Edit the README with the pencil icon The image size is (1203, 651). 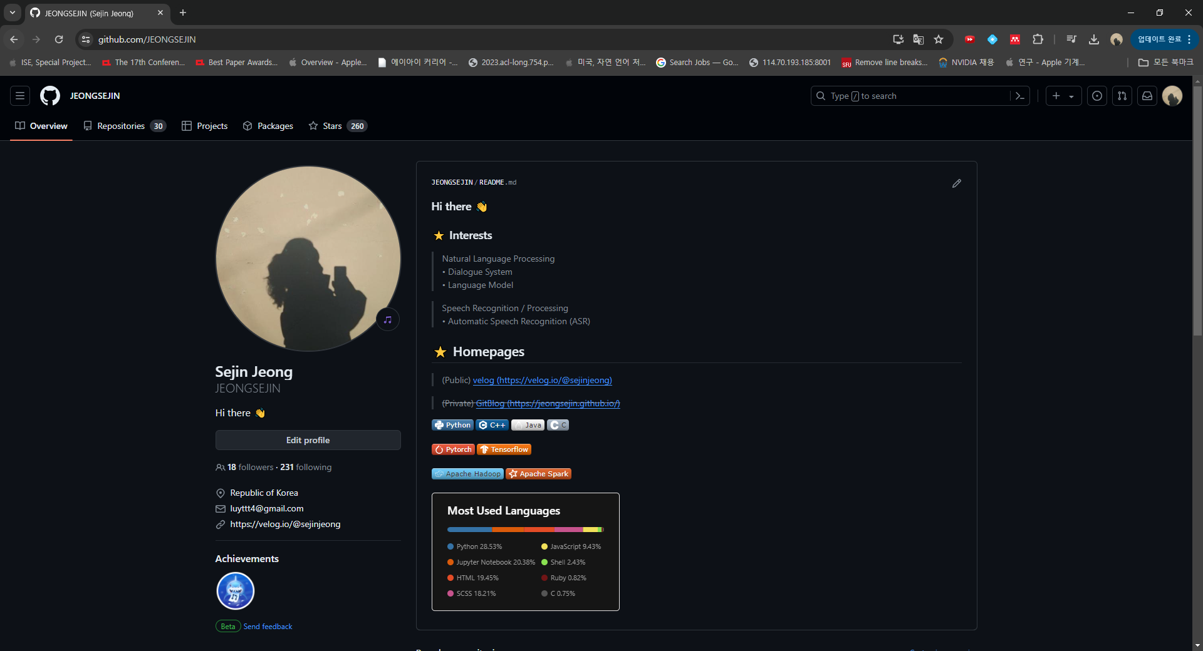[957, 183]
